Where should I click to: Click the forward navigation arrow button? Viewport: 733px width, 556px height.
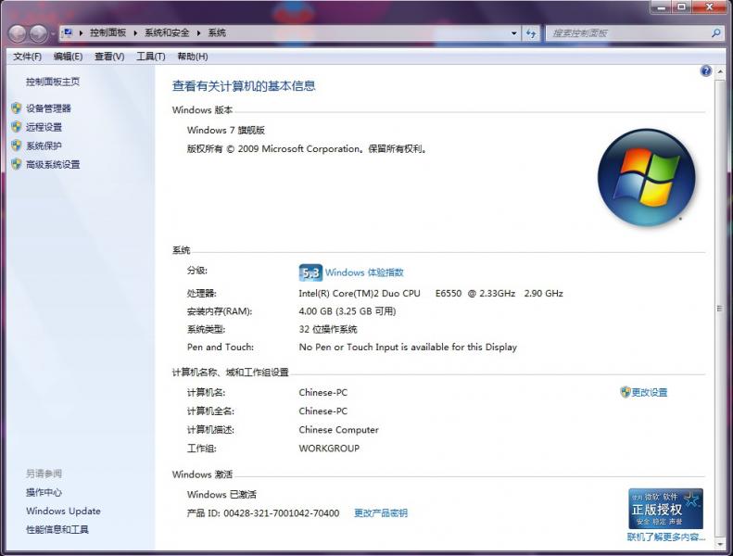pos(38,33)
